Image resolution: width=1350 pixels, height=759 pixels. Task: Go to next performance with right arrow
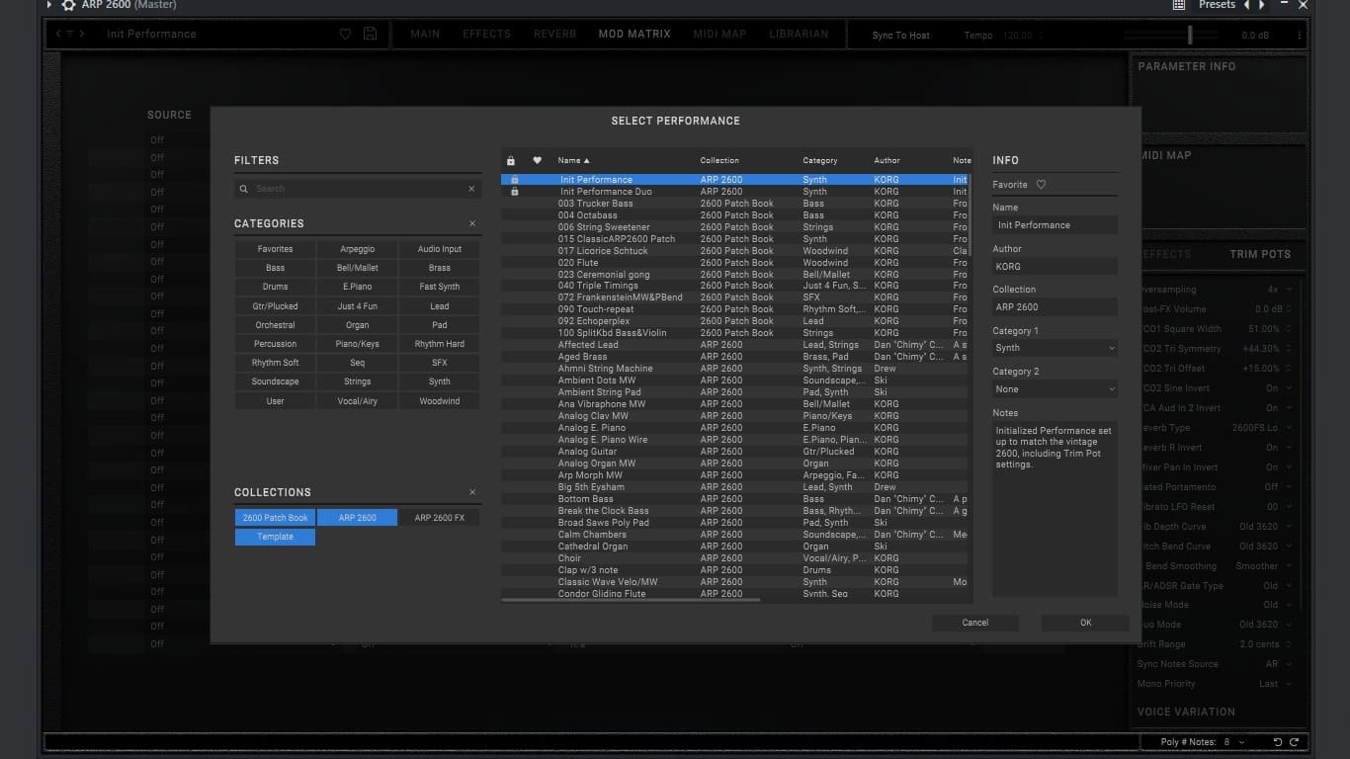83,34
